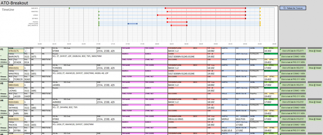Screen dimensions: 323x135
Task: Click 'fill Data for 04DJ3141' button
Action: point(293,85)
